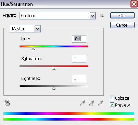
Task: Expand the Preset dropdown arrow
Action: pyautogui.click(x=93, y=16)
